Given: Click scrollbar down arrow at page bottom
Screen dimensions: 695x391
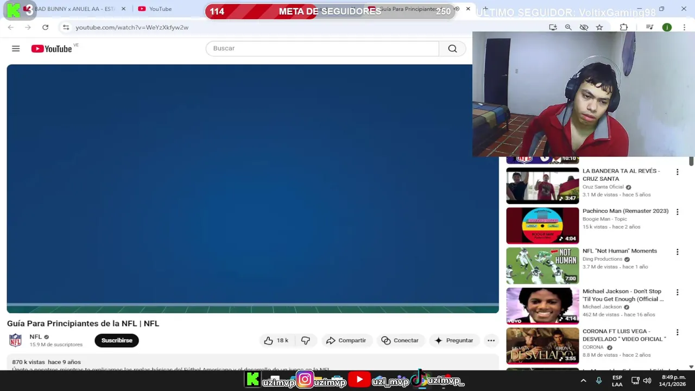Looking at the screenshot, I should tap(691, 367).
